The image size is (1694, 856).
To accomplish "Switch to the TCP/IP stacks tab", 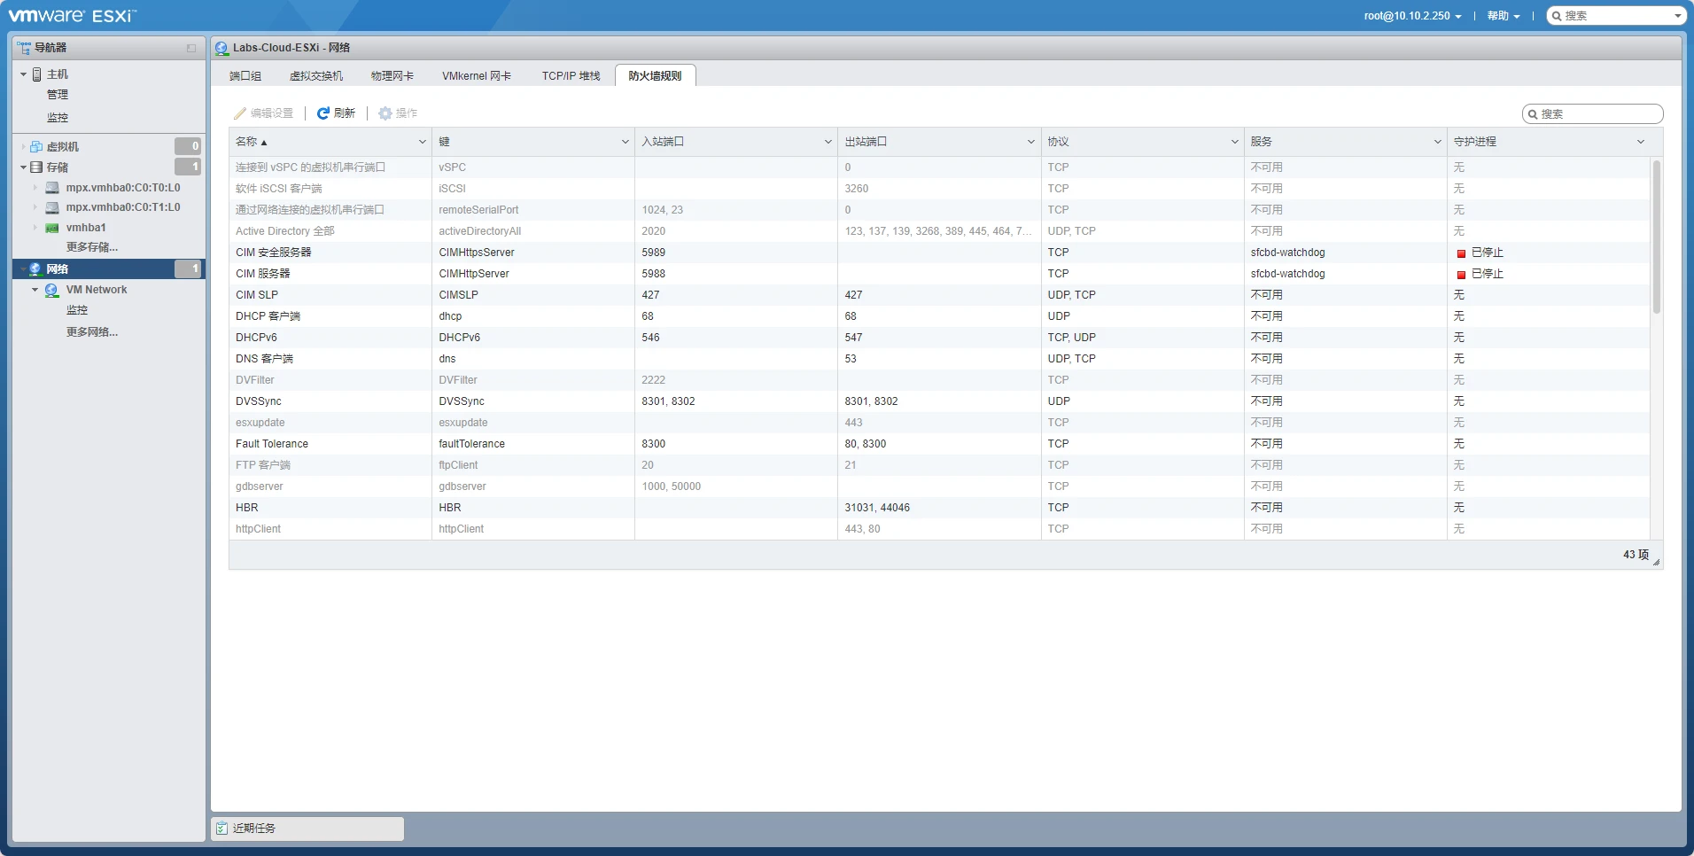I will click(x=571, y=76).
